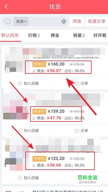The height and width of the screenshot is (192, 108).
Task: Add the ¥122.20 product to the store via star
Action: coord(20,177)
